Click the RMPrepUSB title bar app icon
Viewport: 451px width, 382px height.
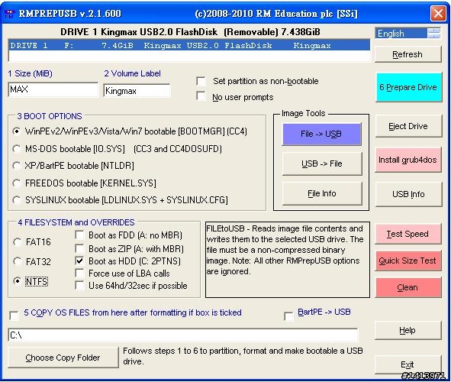[x=10, y=14]
